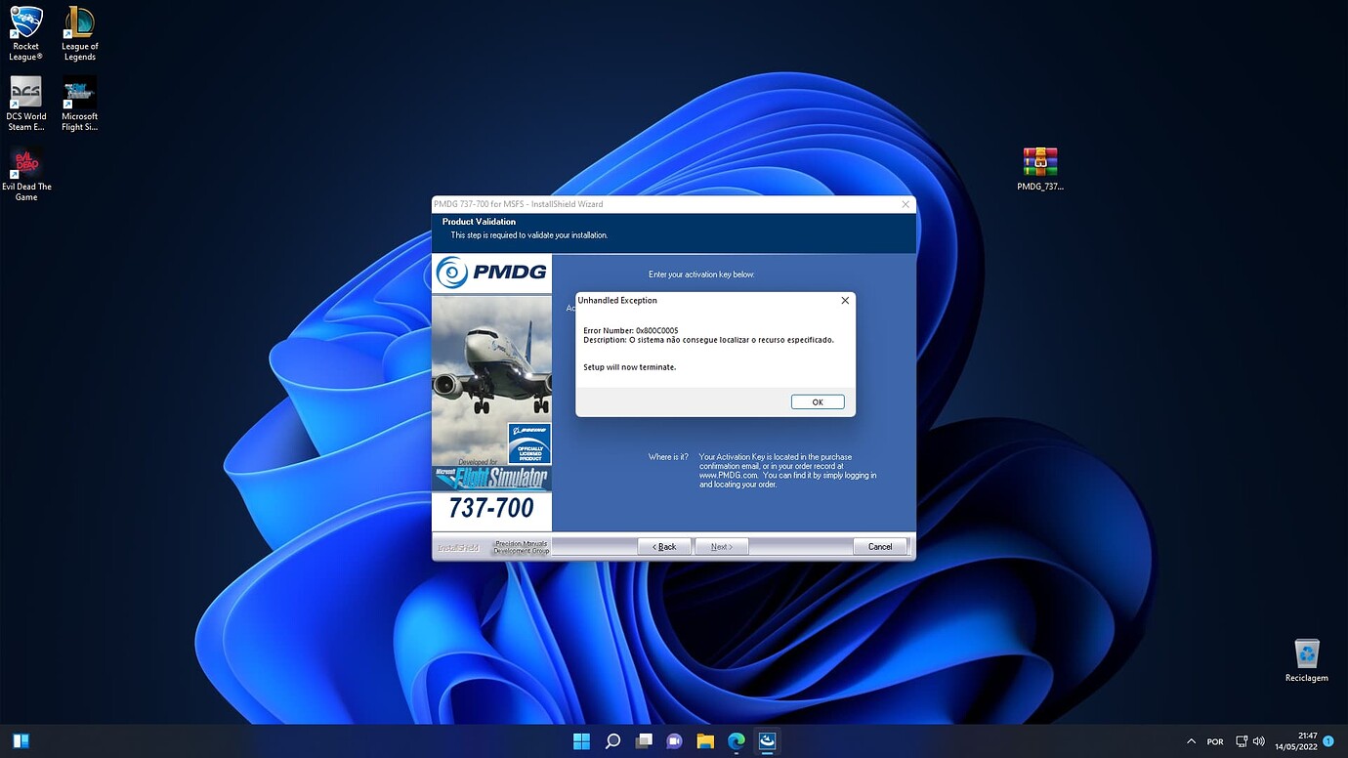Screen dimensions: 1348x758
Task: Click the 737-700 label in installer sidebar
Action: [491, 509]
